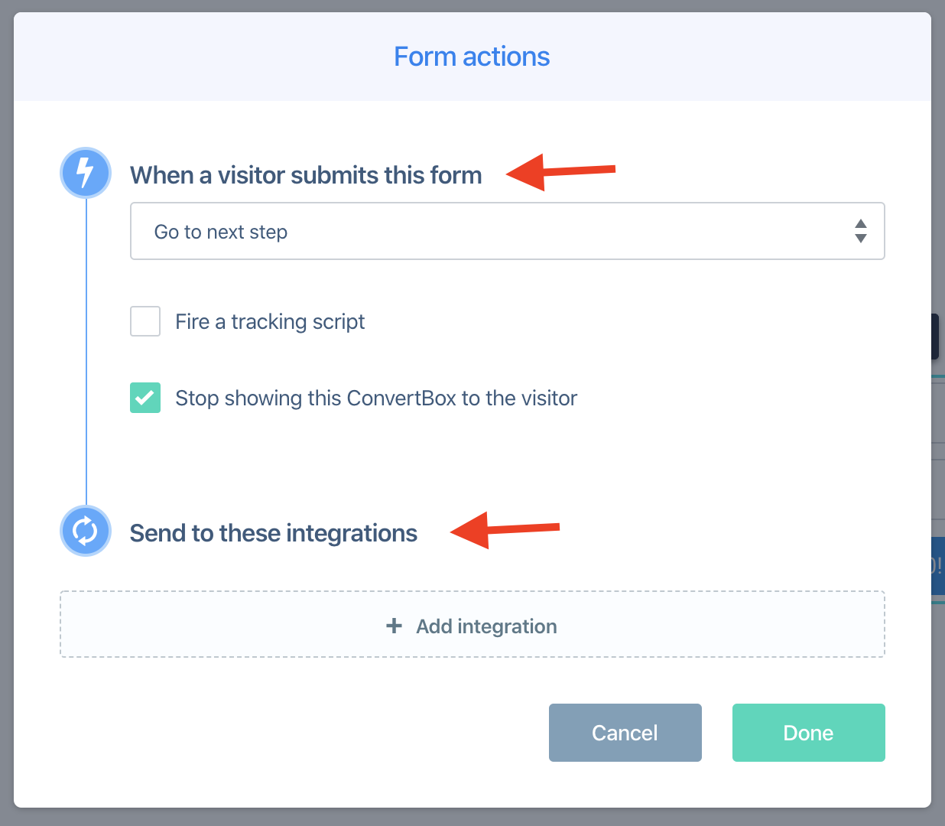Select the Send to these integrations heading
The width and height of the screenshot is (945, 826).
(274, 533)
